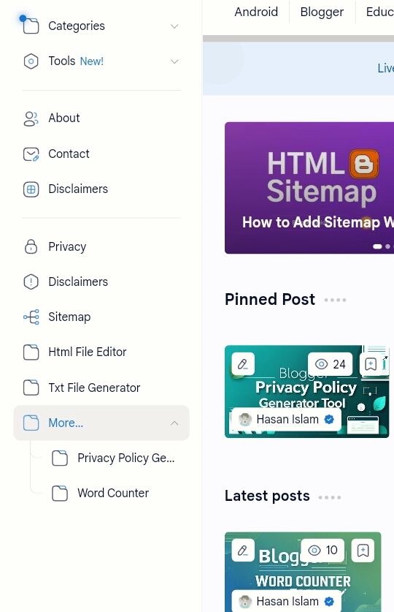Click the Categories folder icon
This screenshot has height=612, width=394.
click(x=31, y=26)
